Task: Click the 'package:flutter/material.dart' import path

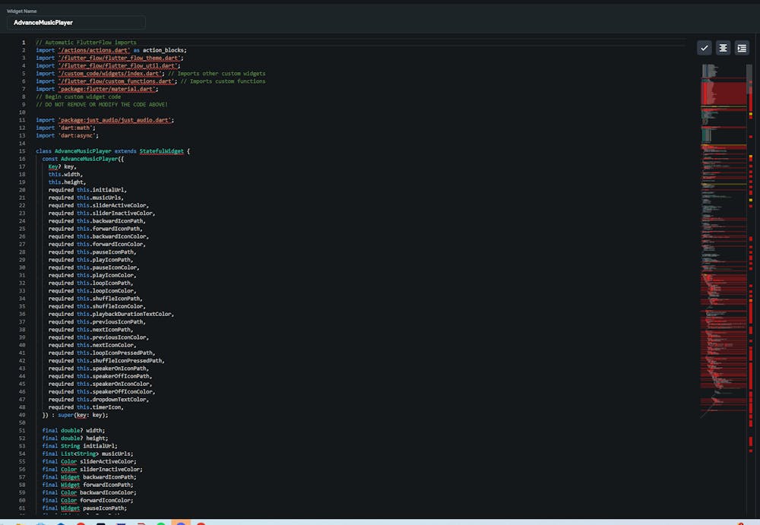Action: coord(106,89)
